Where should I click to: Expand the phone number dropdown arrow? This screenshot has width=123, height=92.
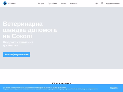pos(119,4)
